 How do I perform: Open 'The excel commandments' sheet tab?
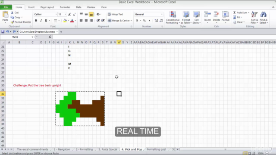[33, 149]
